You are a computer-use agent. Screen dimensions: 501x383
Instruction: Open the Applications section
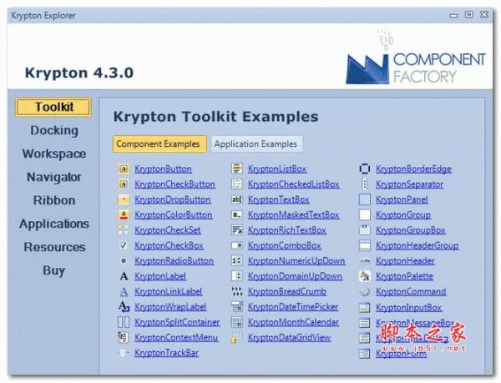(54, 224)
